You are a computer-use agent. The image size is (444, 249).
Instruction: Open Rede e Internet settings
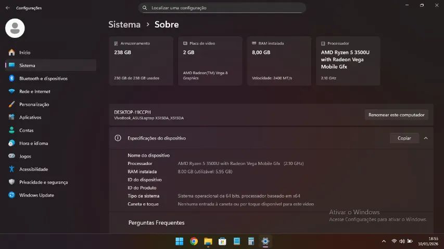(50, 91)
